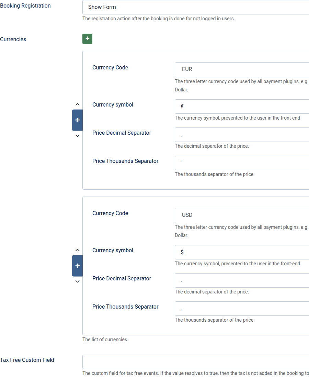Click the Tax Free Custom Field label
309x378 pixels.
pyautogui.click(x=27, y=360)
